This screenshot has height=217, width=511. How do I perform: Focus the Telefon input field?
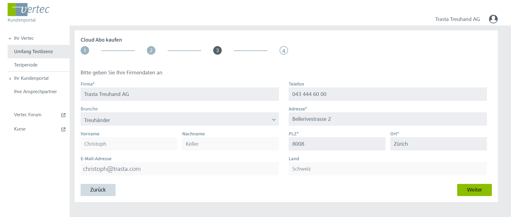pos(388,94)
